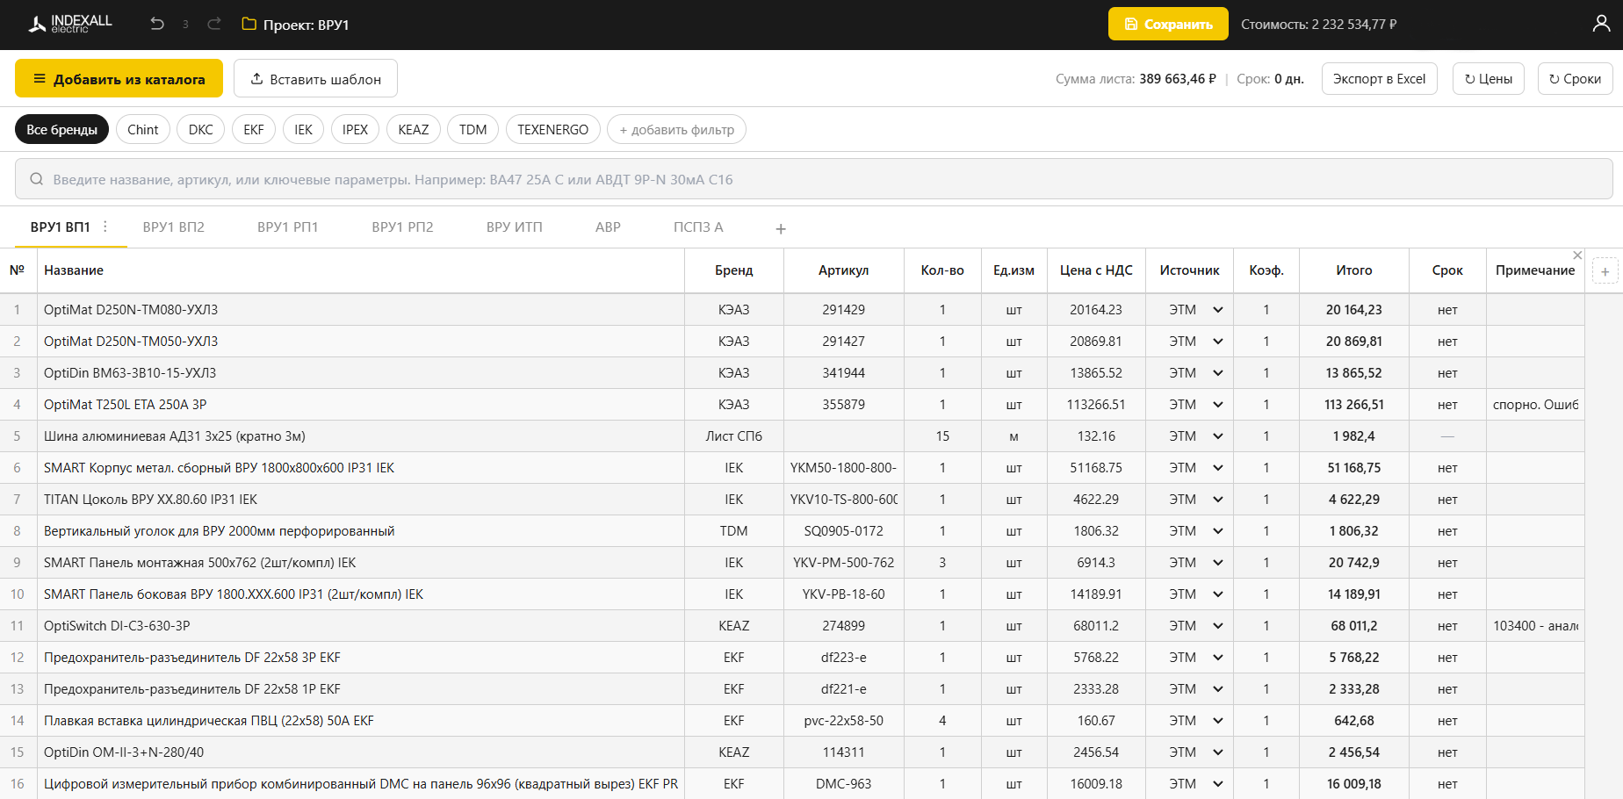Viewport: 1623px width, 799px height.
Task: Switch to ВРУ1 РП1 tab
Action: pyautogui.click(x=287, y=227)
